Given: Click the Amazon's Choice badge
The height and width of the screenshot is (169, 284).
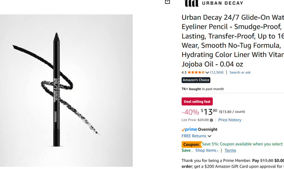Looking at the screenshot, I should pos(196,80).
